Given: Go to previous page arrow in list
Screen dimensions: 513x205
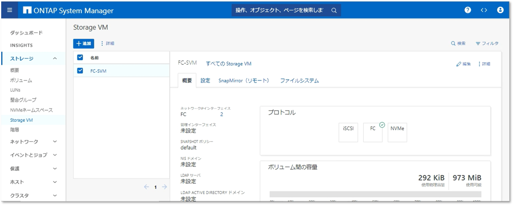Looking at the screenshot, I should click(147, 187).
